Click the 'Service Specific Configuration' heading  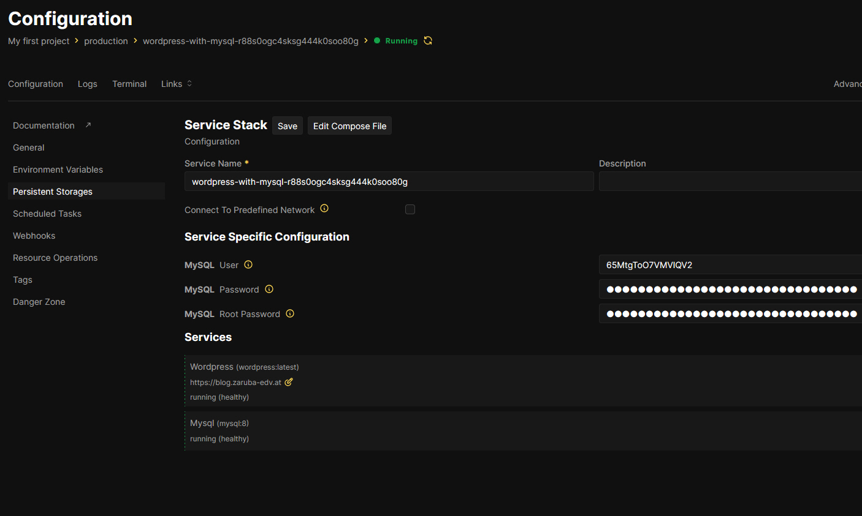click(x=267, y=237)
